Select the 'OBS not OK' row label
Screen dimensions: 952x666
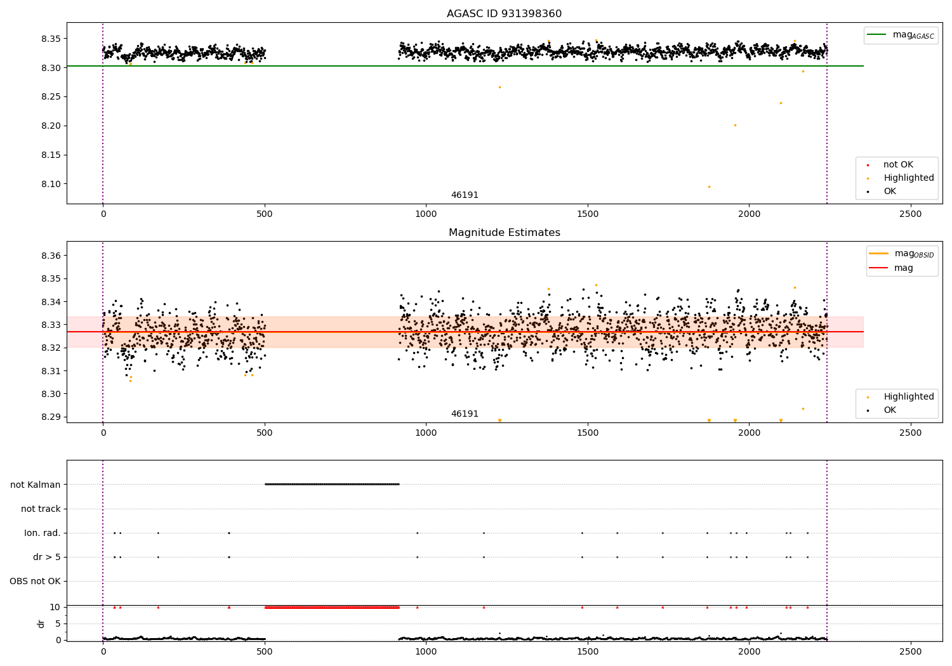click(x=35, y=582)
